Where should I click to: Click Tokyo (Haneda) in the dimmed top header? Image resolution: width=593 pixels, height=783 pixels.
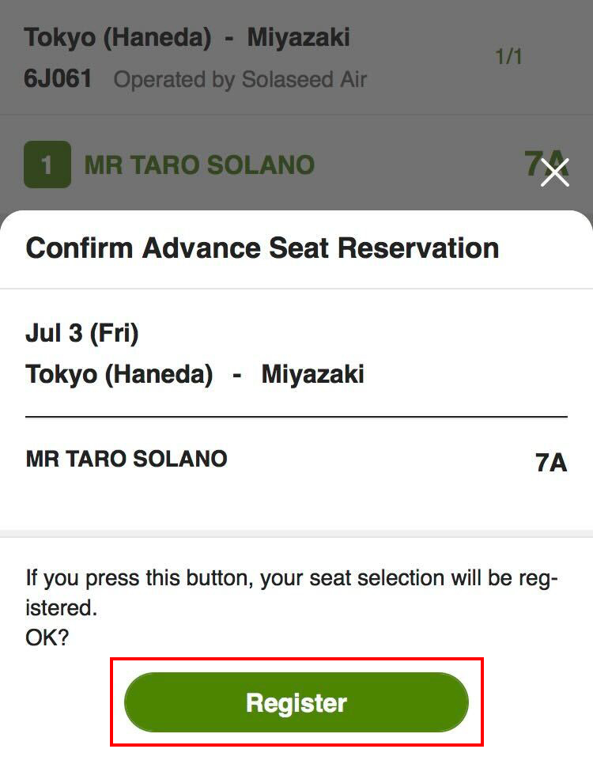[118, 37]
